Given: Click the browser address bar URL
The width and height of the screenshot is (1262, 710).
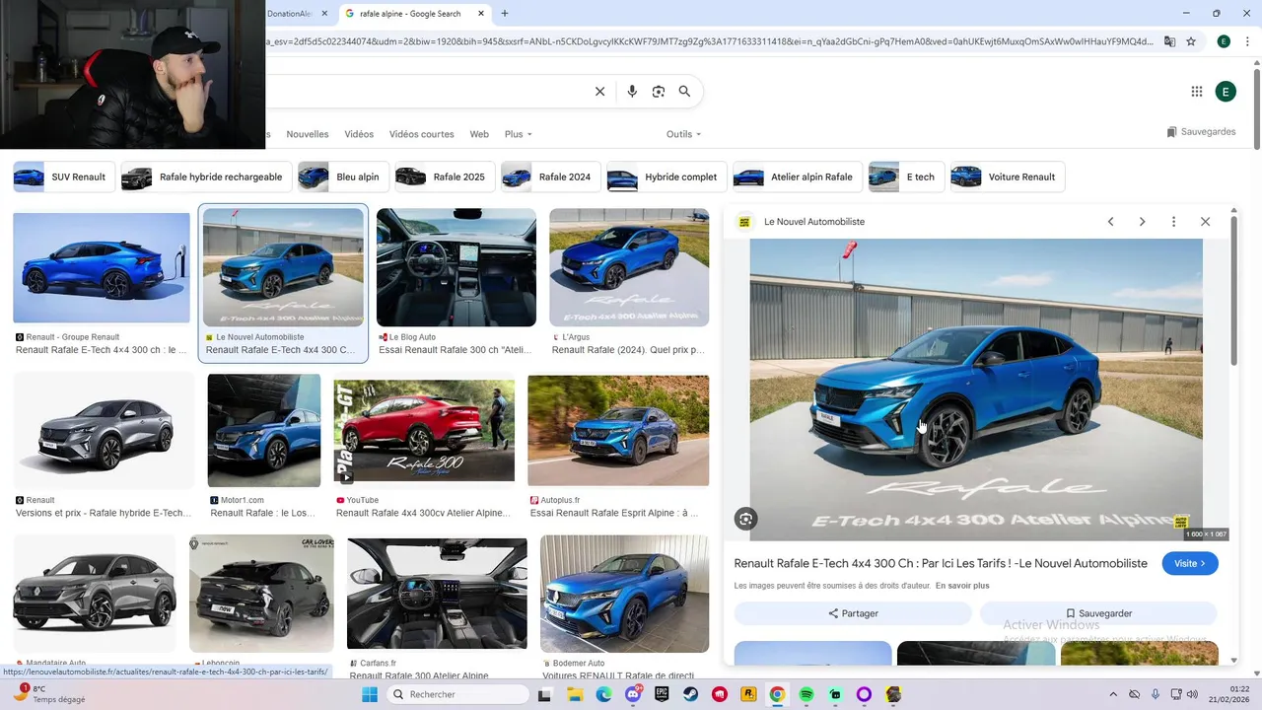Looking at the screenshot, I should point(710,41).
